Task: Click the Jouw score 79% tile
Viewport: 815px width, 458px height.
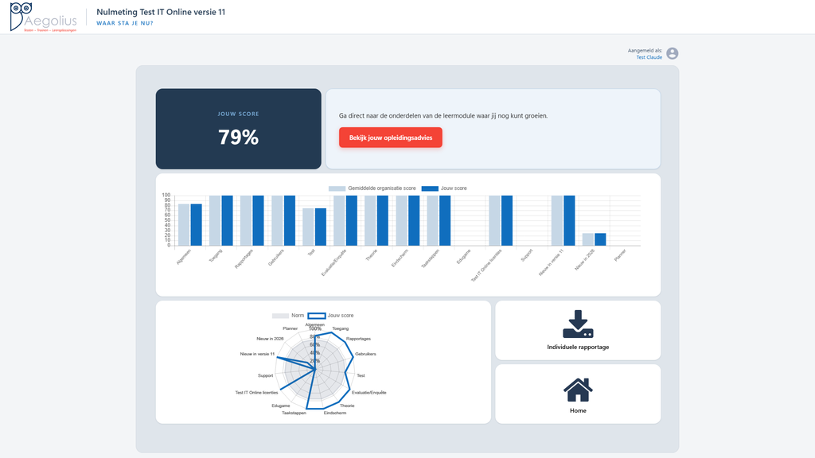Action: pyautogui.click(x=239, y=129)
